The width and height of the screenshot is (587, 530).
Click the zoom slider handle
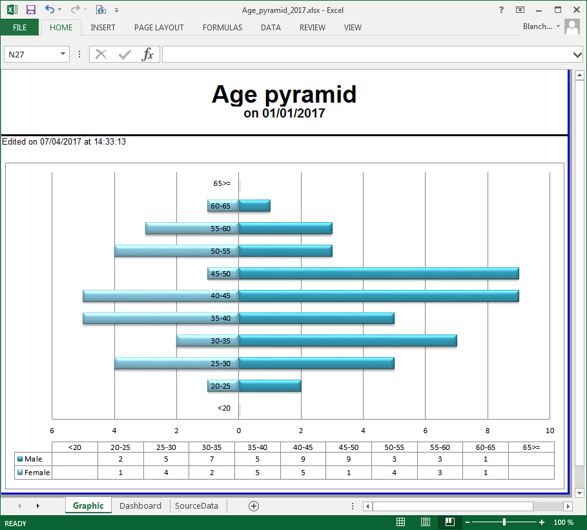[x=504, y=522]
